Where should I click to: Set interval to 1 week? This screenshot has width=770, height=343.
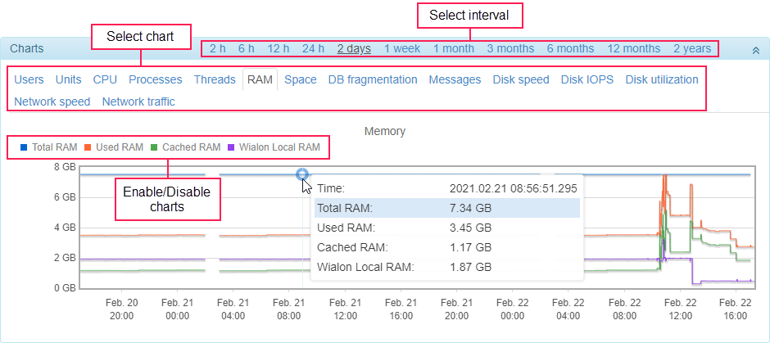pyautogui.click(x=401, y=48)
